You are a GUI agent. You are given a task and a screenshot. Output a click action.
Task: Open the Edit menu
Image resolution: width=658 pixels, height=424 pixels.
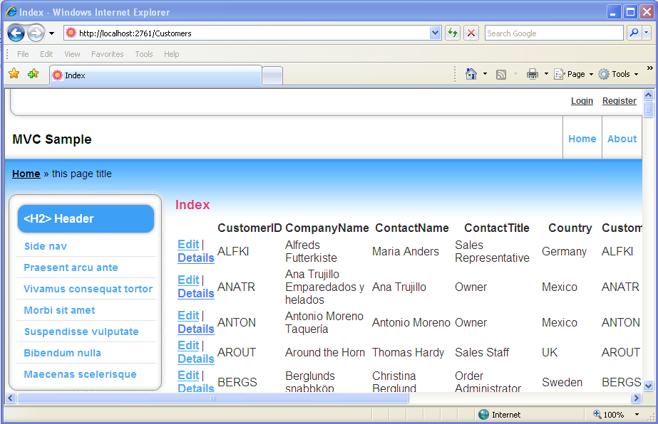46,54
